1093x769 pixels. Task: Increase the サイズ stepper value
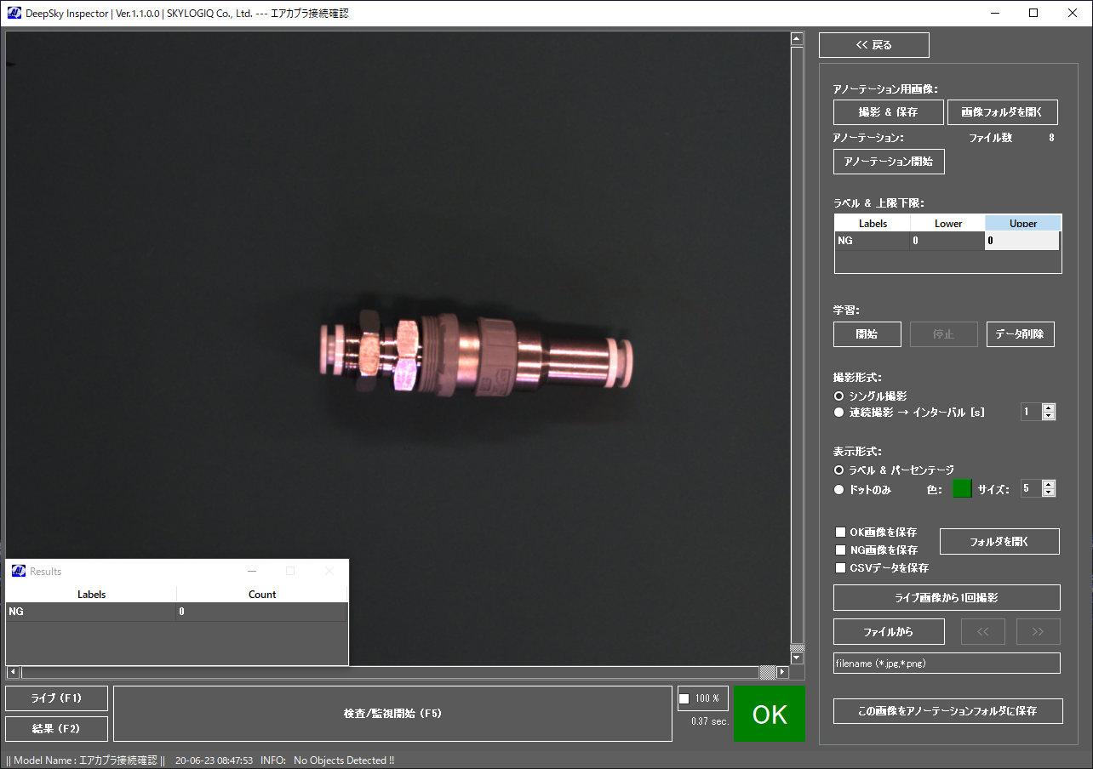(1049, 484)
